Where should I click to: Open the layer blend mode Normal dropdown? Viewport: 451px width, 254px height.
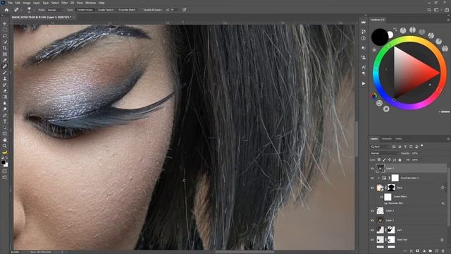[384, 154]
